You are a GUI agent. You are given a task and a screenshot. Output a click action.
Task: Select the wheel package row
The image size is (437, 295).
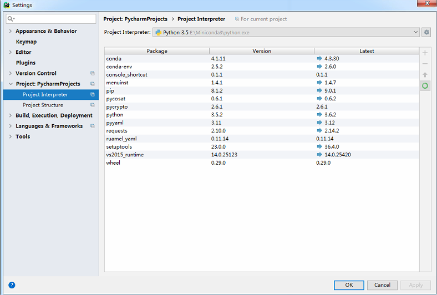pos(262,162)
